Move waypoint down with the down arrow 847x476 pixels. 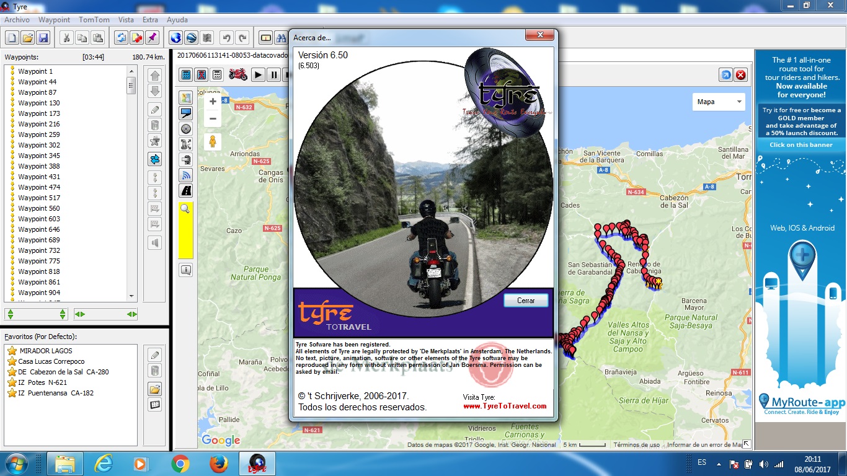155,91
